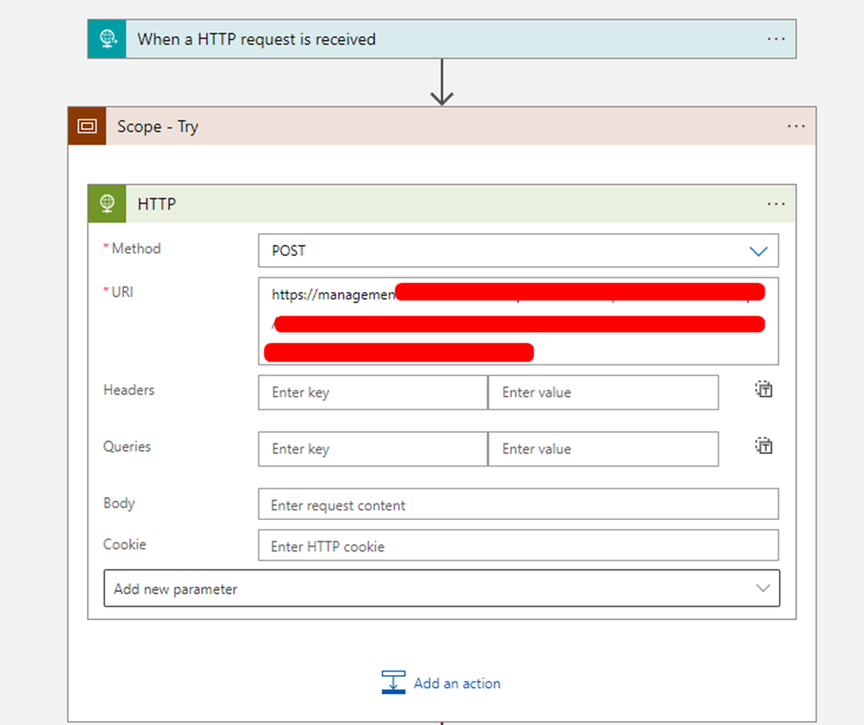Click the Queries value field
Viewport: 864px width, 725px height.
coord(603,449)
